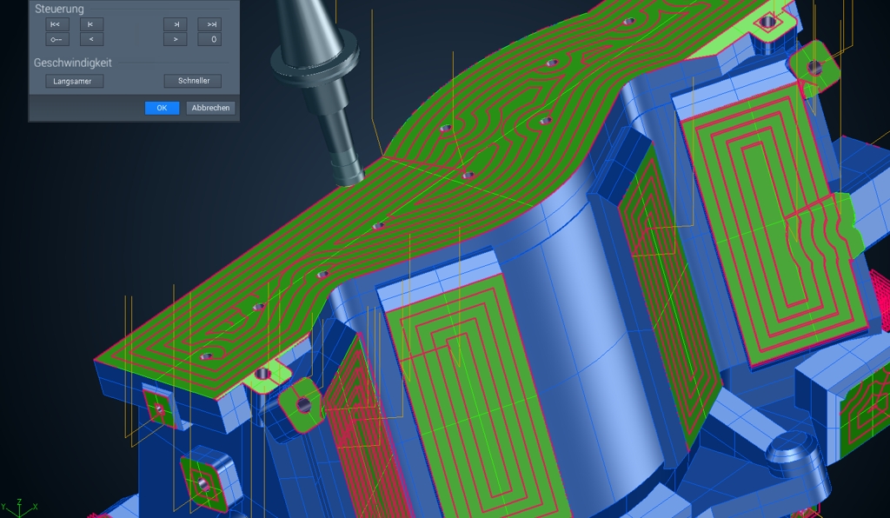The width and height of the screenshot is (890, 518).
Task: Jump to simulation start with |<< button
Action: [57, 24]
